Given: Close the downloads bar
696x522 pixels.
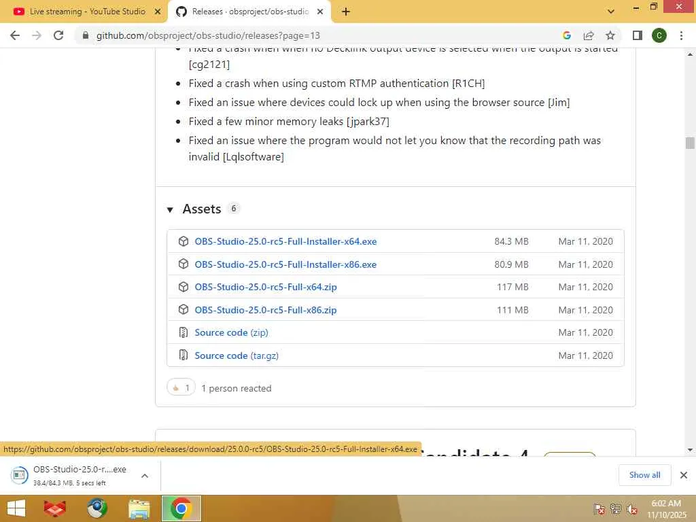Looking at the screenshot, I should tap(684, 475).
